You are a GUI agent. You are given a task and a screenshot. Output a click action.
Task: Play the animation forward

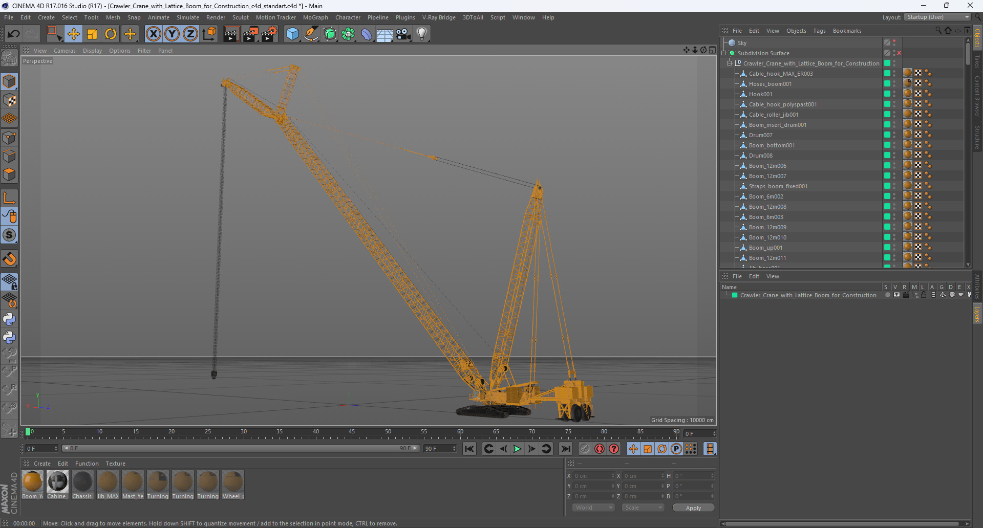[517, 449]
